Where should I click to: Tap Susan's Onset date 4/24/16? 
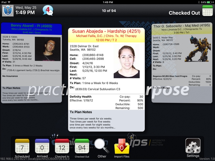[x=87, y=63]
